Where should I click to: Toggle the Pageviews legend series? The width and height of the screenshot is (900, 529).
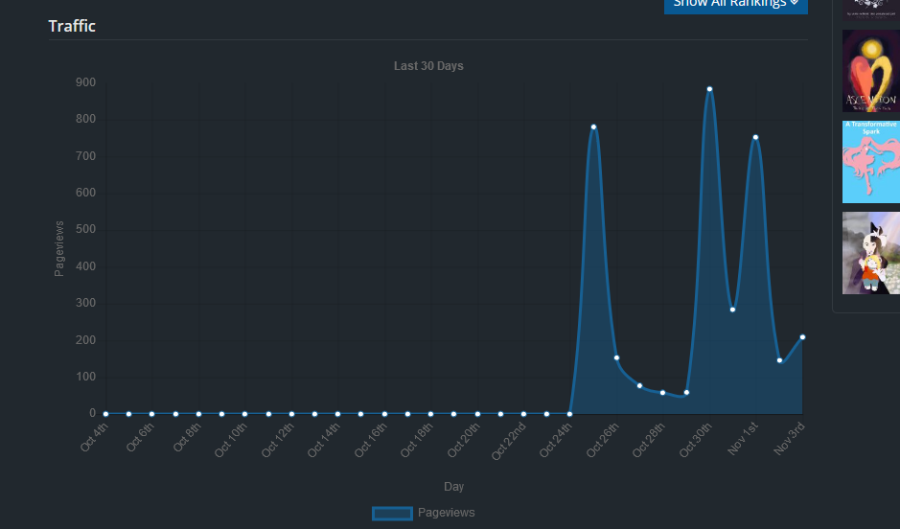(446, 513)
